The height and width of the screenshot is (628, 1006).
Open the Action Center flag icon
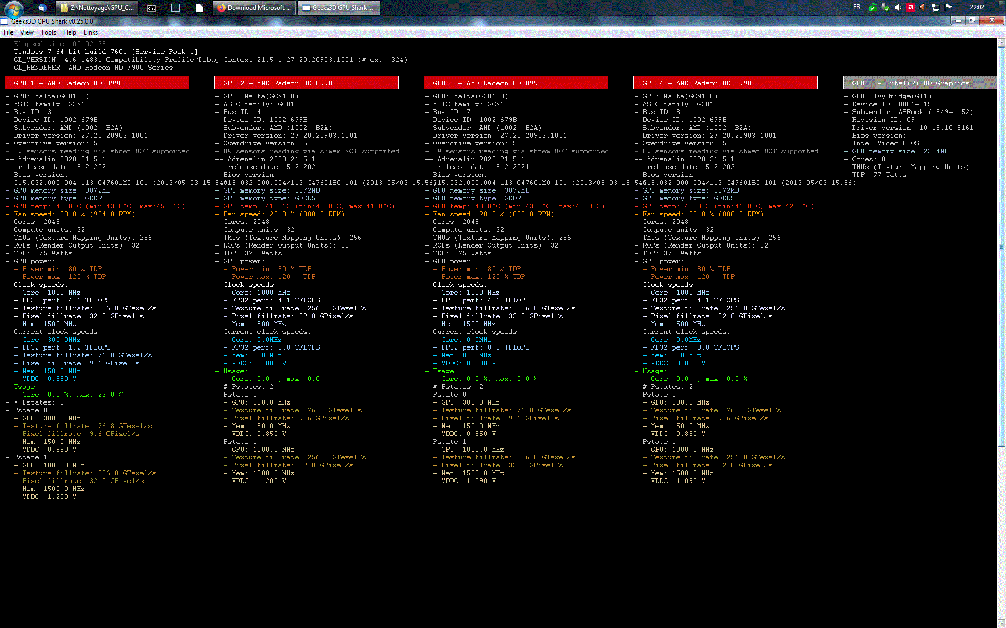pos(948,7)
